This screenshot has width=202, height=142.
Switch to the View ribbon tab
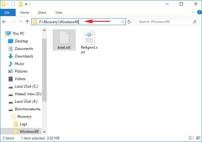[59, 13]
